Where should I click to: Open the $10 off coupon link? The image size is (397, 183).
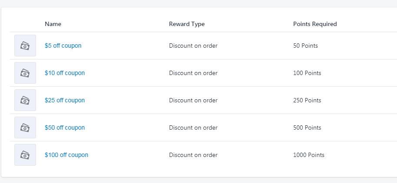pos(65,73)
